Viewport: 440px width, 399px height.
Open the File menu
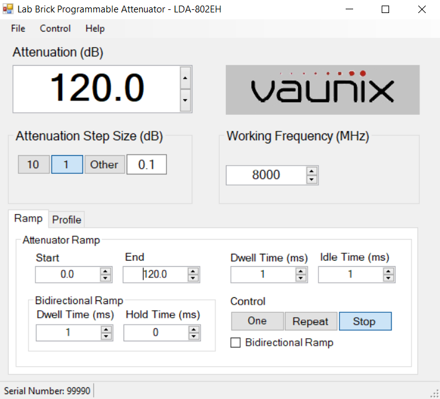18,29
